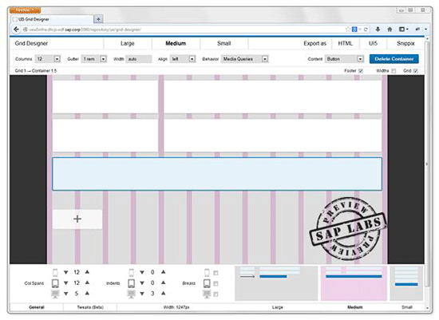Screen dimensions: 439x320
Task: Click tablet icon in Breaks section
Action: (x=207, y=283)
